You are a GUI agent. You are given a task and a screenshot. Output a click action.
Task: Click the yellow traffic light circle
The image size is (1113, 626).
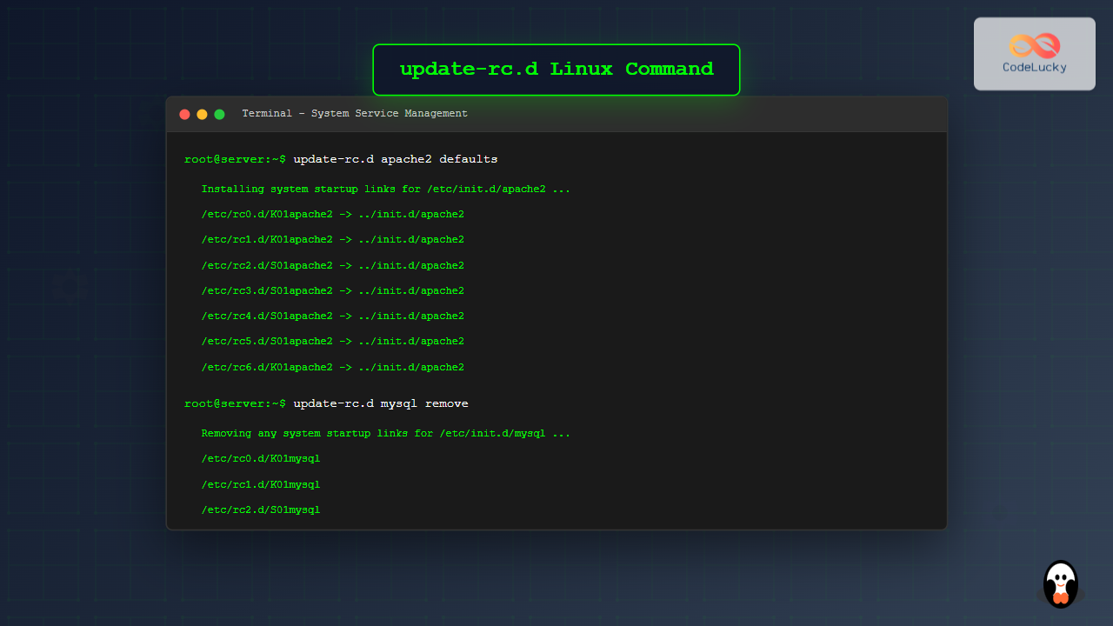point(202,113)
